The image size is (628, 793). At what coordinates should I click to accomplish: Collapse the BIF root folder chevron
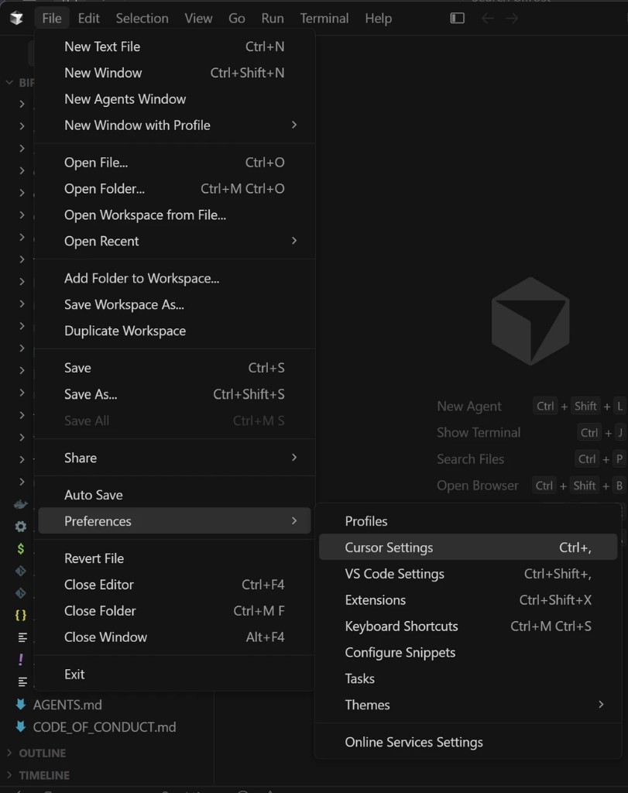tap(9, 82)
